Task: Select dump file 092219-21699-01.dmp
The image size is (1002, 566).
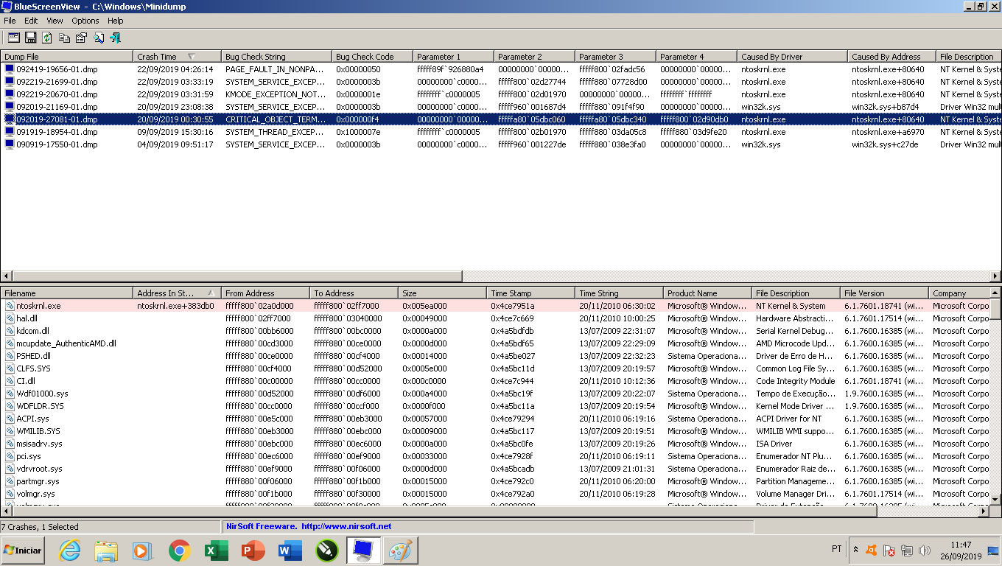Action: point(57,82)
